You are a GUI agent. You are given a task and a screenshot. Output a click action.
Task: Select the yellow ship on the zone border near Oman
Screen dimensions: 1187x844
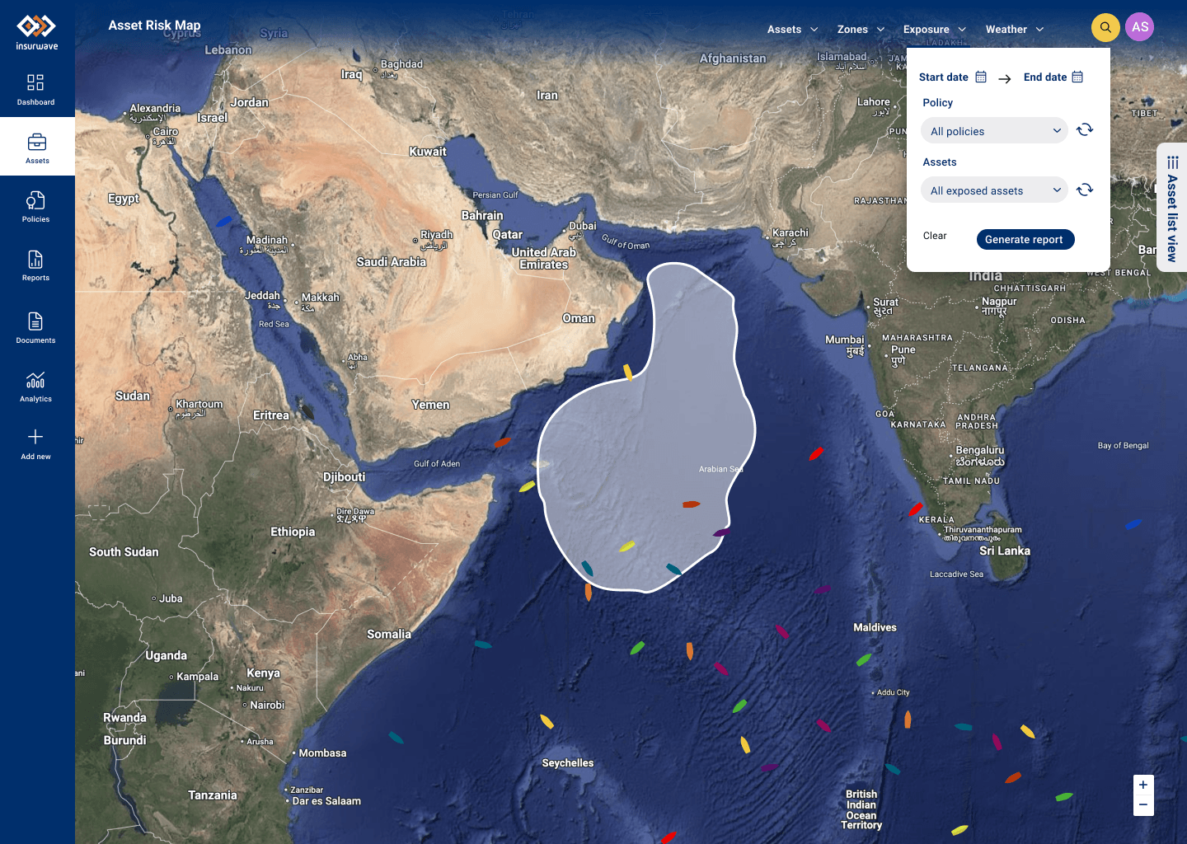tap(628, 372)
